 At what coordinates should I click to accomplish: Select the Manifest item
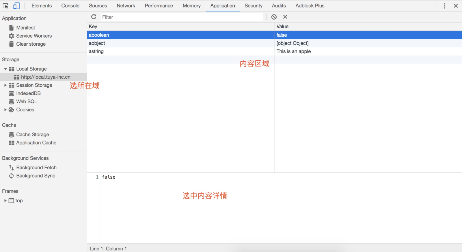click(26, 27)
